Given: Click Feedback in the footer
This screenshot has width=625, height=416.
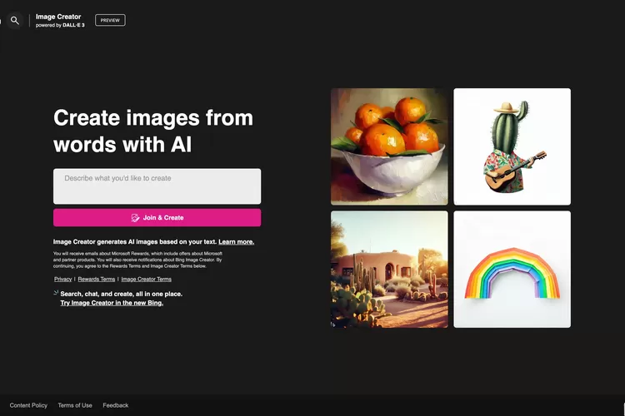Looking at the screenshot, I should [x=116, y=405].
